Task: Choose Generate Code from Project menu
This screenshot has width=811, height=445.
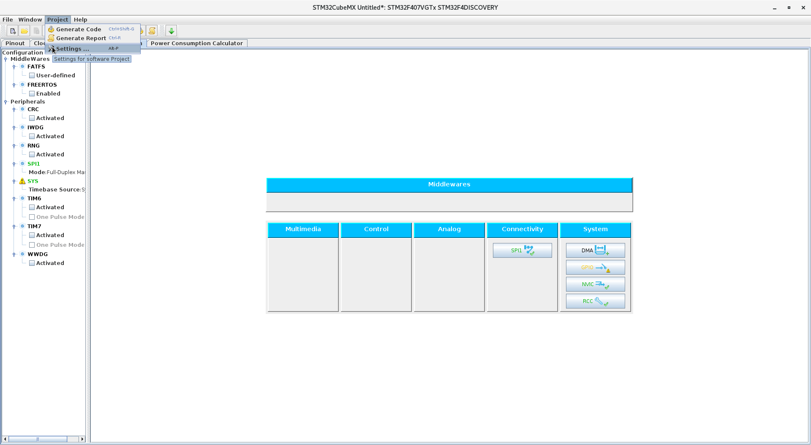Action: [x=93, y=29]
